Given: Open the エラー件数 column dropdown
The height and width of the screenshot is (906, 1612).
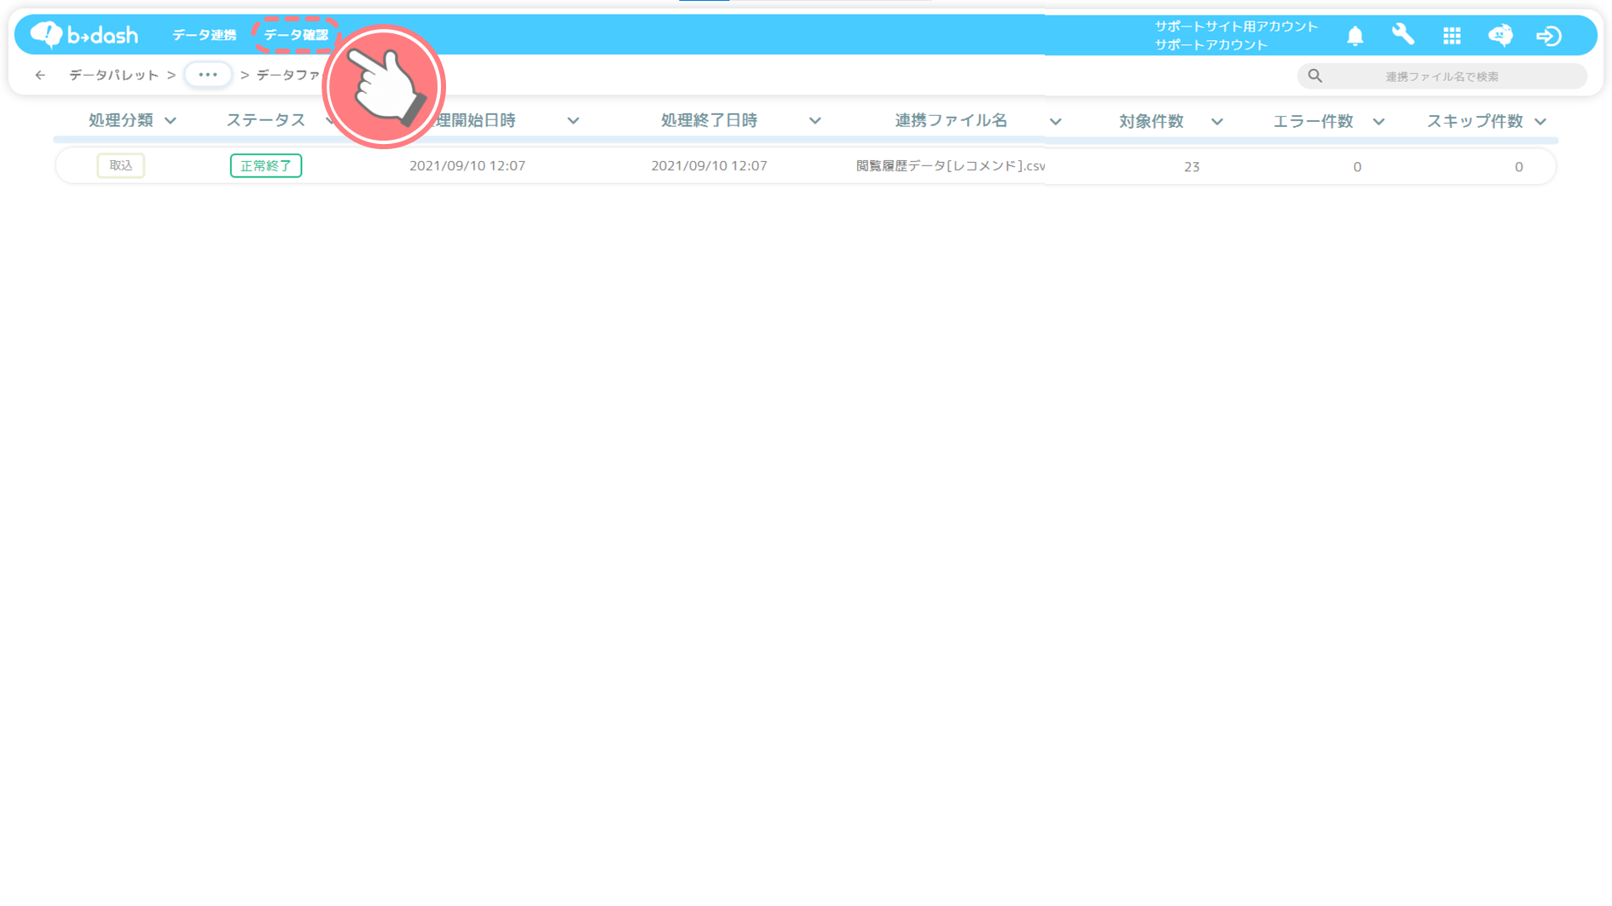Looking at the screenshot, I should (1378, 122).
